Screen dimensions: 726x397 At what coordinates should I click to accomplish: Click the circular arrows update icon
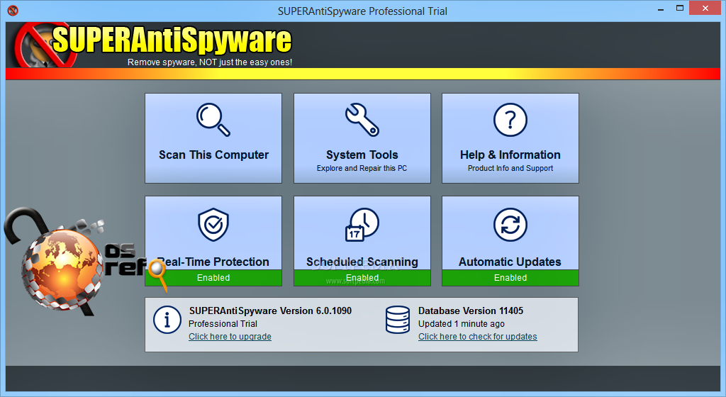tap(510, 225)
